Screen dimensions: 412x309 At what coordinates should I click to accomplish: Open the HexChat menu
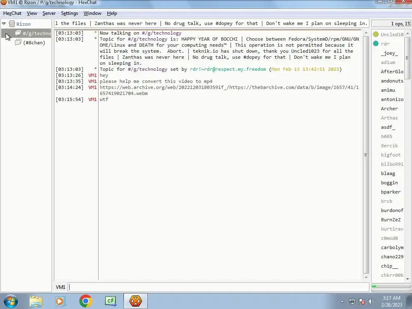12,13
